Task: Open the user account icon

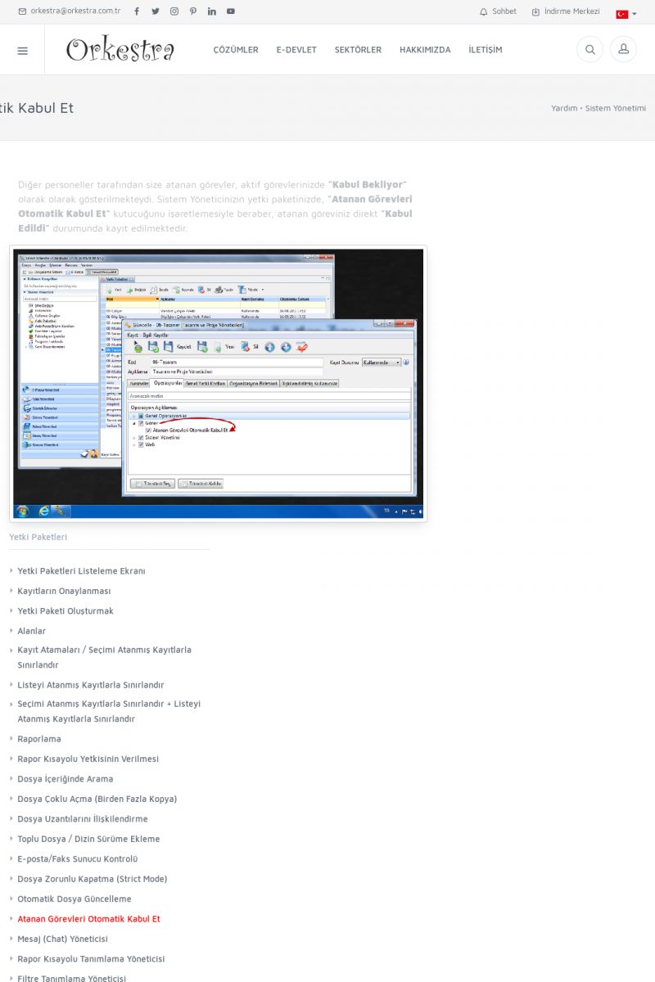Action: [623, 49]
